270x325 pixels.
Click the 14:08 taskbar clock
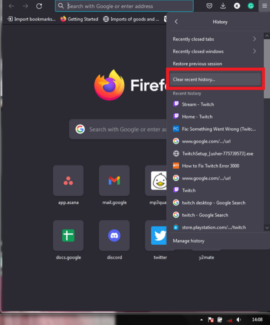[257, 320]
